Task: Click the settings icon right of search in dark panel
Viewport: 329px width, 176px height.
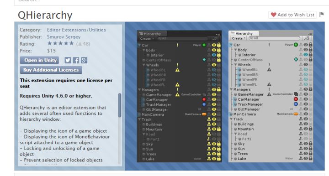Action: point(215,38)
